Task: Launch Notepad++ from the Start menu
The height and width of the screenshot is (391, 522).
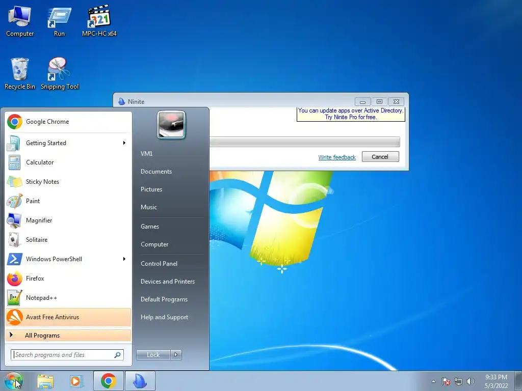Action: pos(68,297)
